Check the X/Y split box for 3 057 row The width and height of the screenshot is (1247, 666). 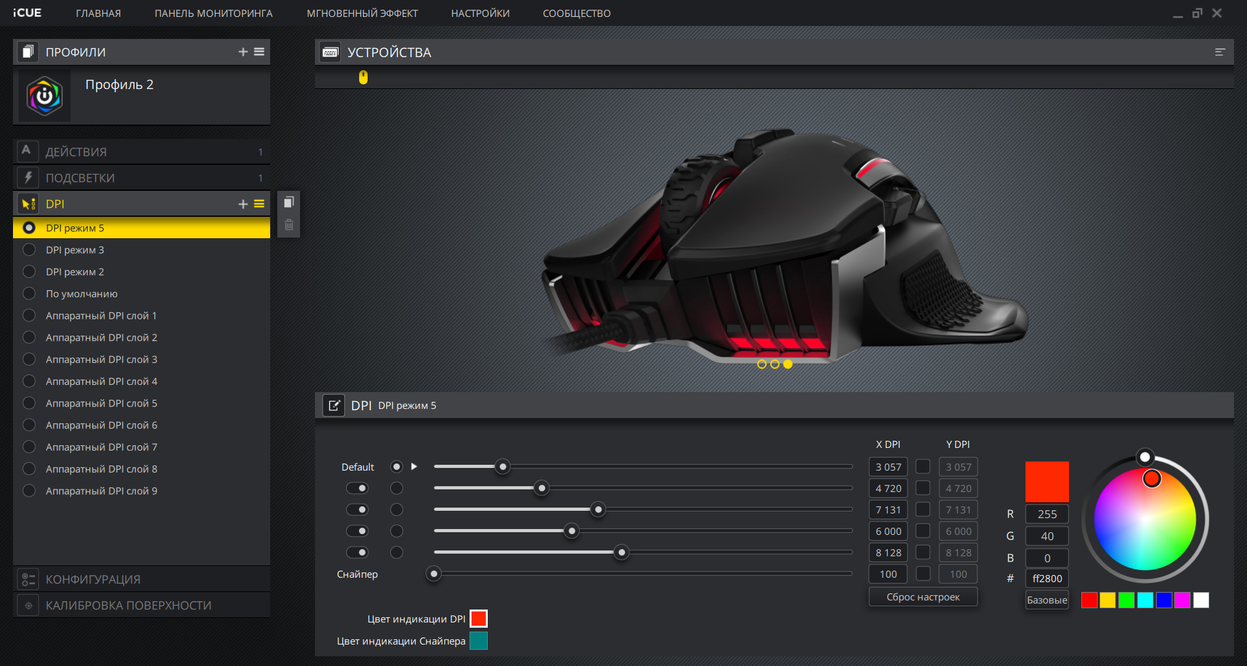click(922, 467)
